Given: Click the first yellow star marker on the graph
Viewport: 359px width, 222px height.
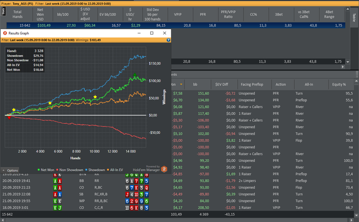Looking at the screenshot, I should [x=14, y=110].
